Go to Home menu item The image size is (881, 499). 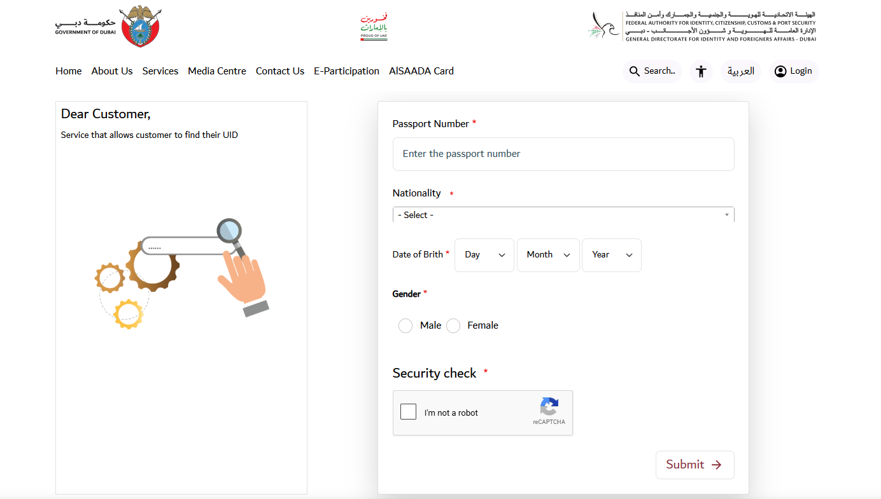tap(69, 71)
